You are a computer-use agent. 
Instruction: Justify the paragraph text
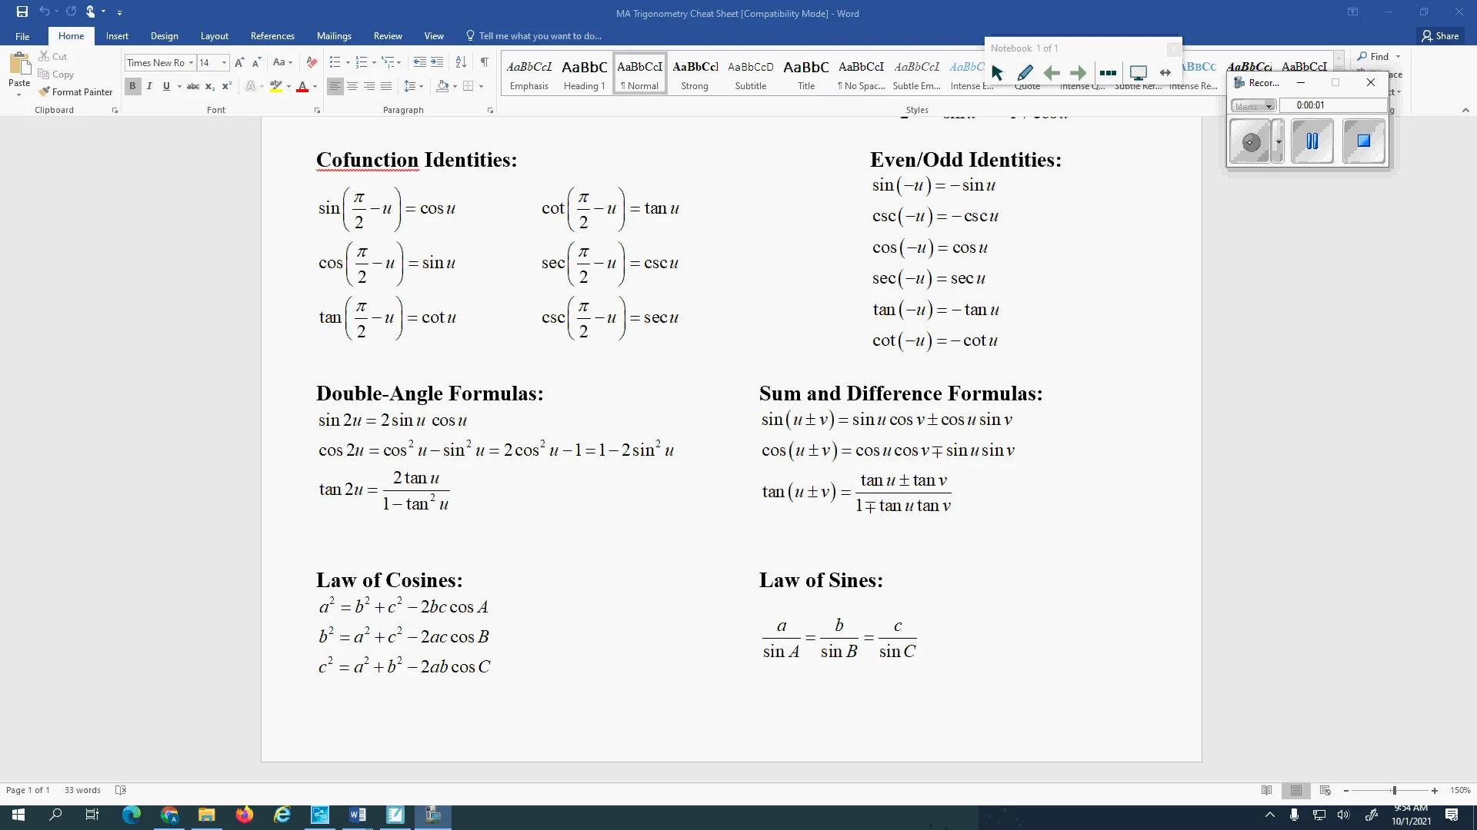[x=386, y=86]
